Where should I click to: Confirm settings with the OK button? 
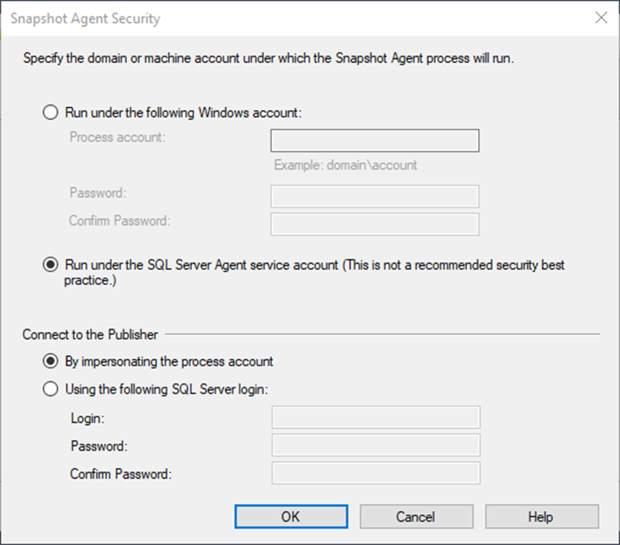tap(291, 517)
